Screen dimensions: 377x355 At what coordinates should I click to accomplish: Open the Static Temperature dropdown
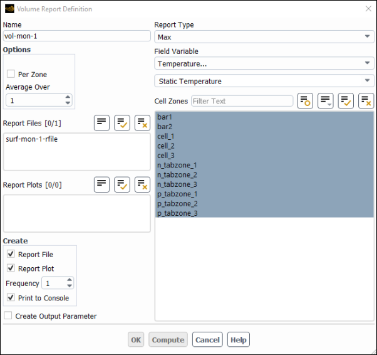tap(264, 81)
